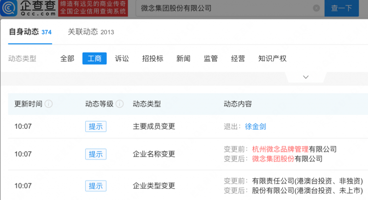Screen dimensions: 368x200
Task: Click the info icon beside 更新时间
Action: point(48,104)
